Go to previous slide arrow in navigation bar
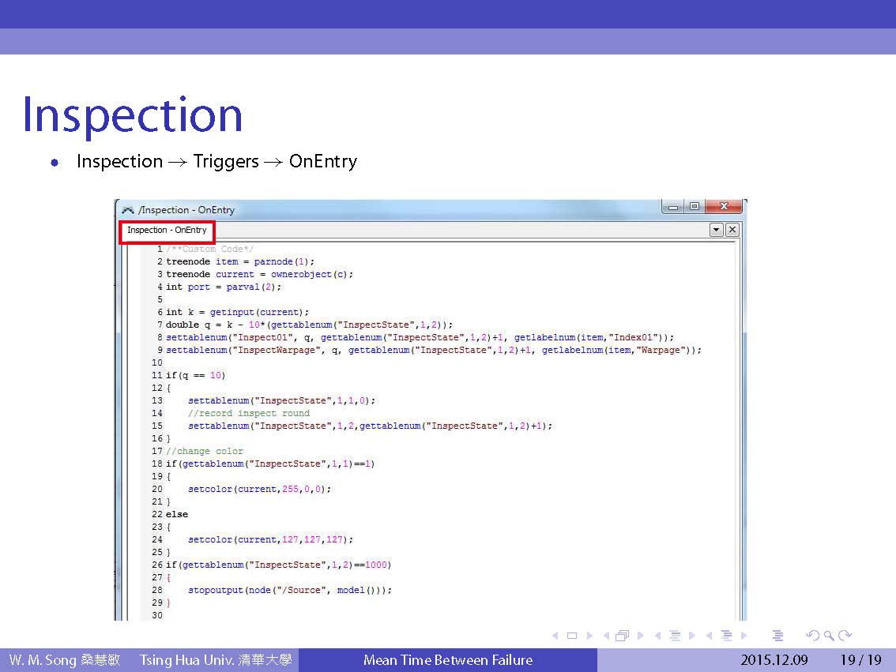Viewport: 896px width, 672px height. (x=555, y=636)
